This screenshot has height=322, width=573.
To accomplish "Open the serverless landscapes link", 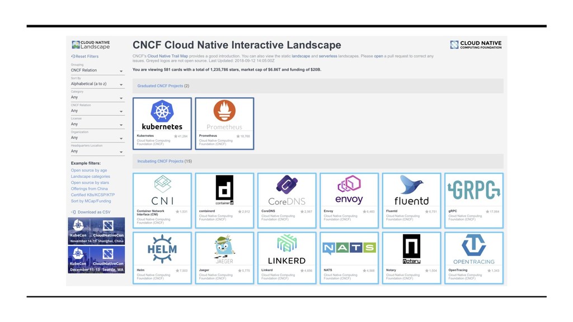I will [328, 56].
